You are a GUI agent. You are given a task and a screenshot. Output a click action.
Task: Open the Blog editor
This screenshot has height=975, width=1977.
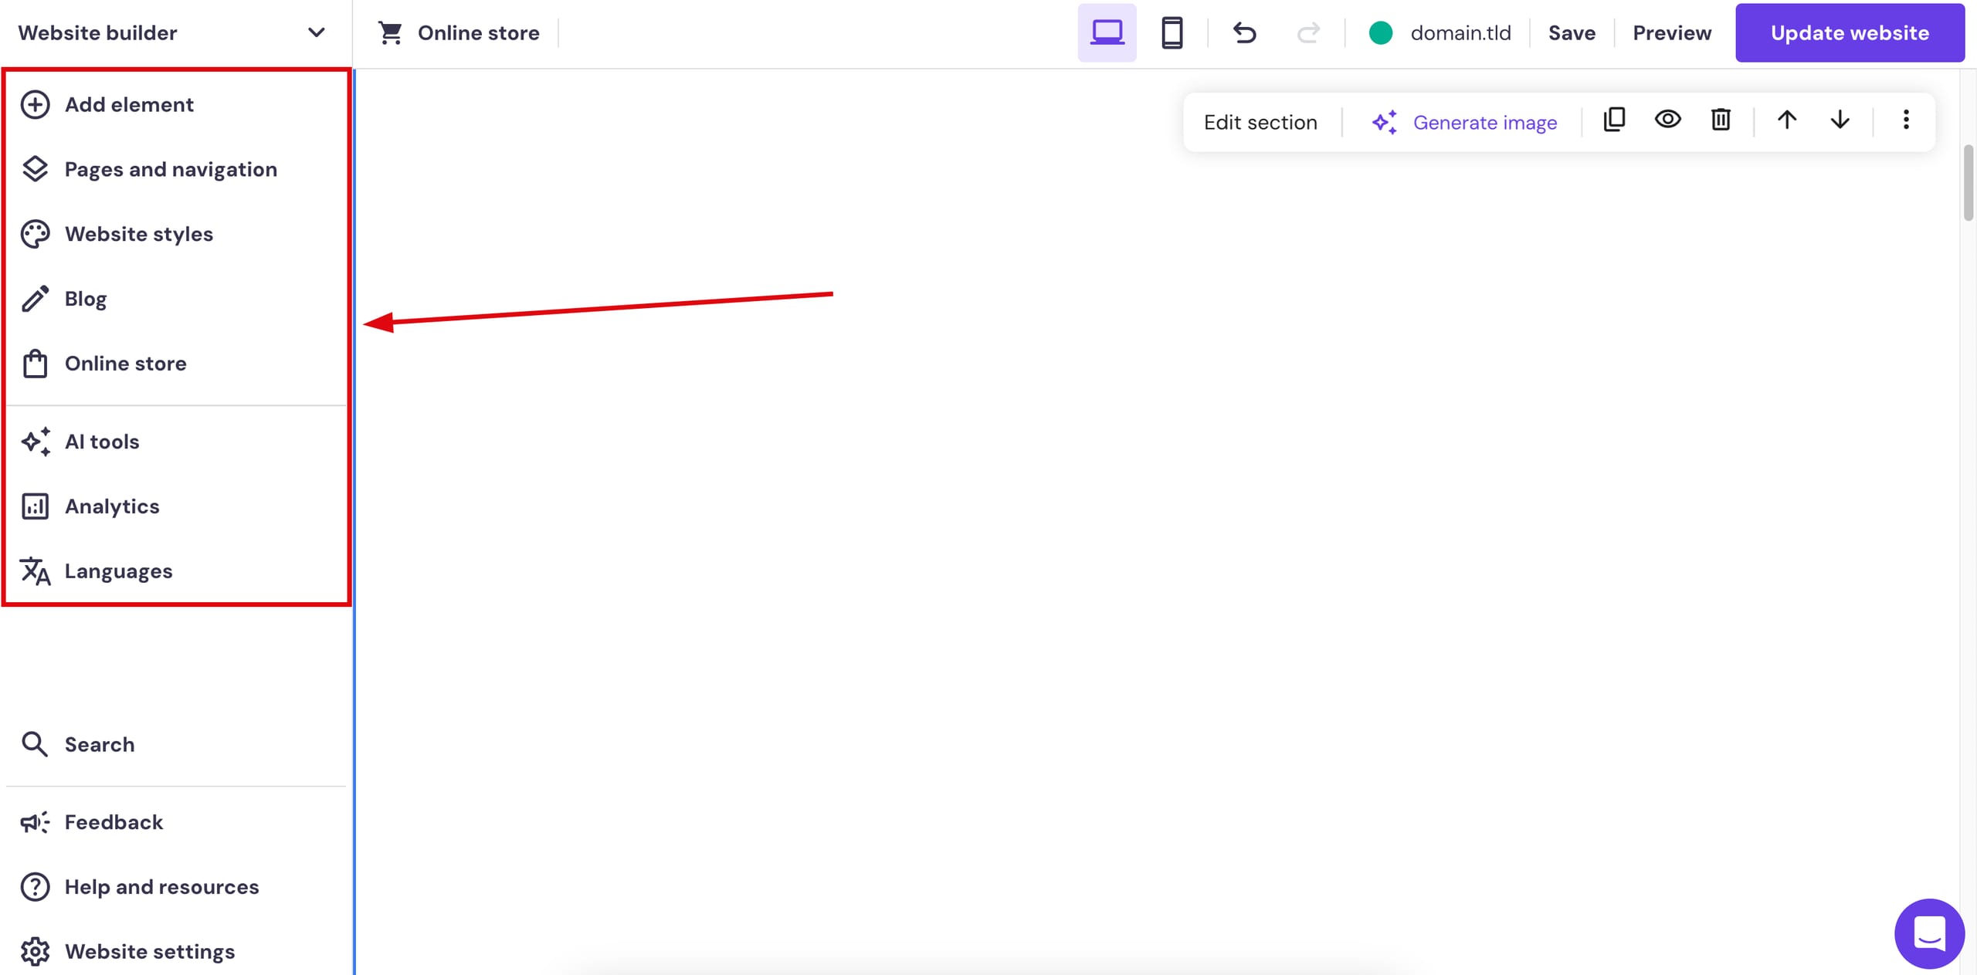(x=86, y=298)
